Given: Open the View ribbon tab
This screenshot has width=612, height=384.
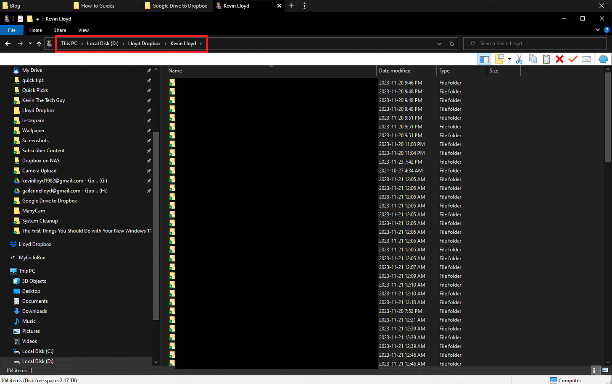Looking at the screenshot, I should 84,30.
